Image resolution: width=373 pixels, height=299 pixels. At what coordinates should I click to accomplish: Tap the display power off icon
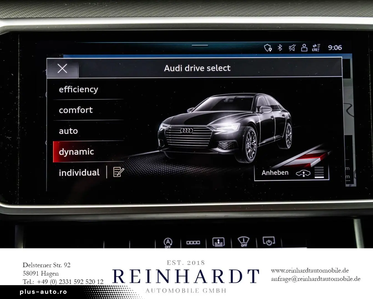(269, 242)
